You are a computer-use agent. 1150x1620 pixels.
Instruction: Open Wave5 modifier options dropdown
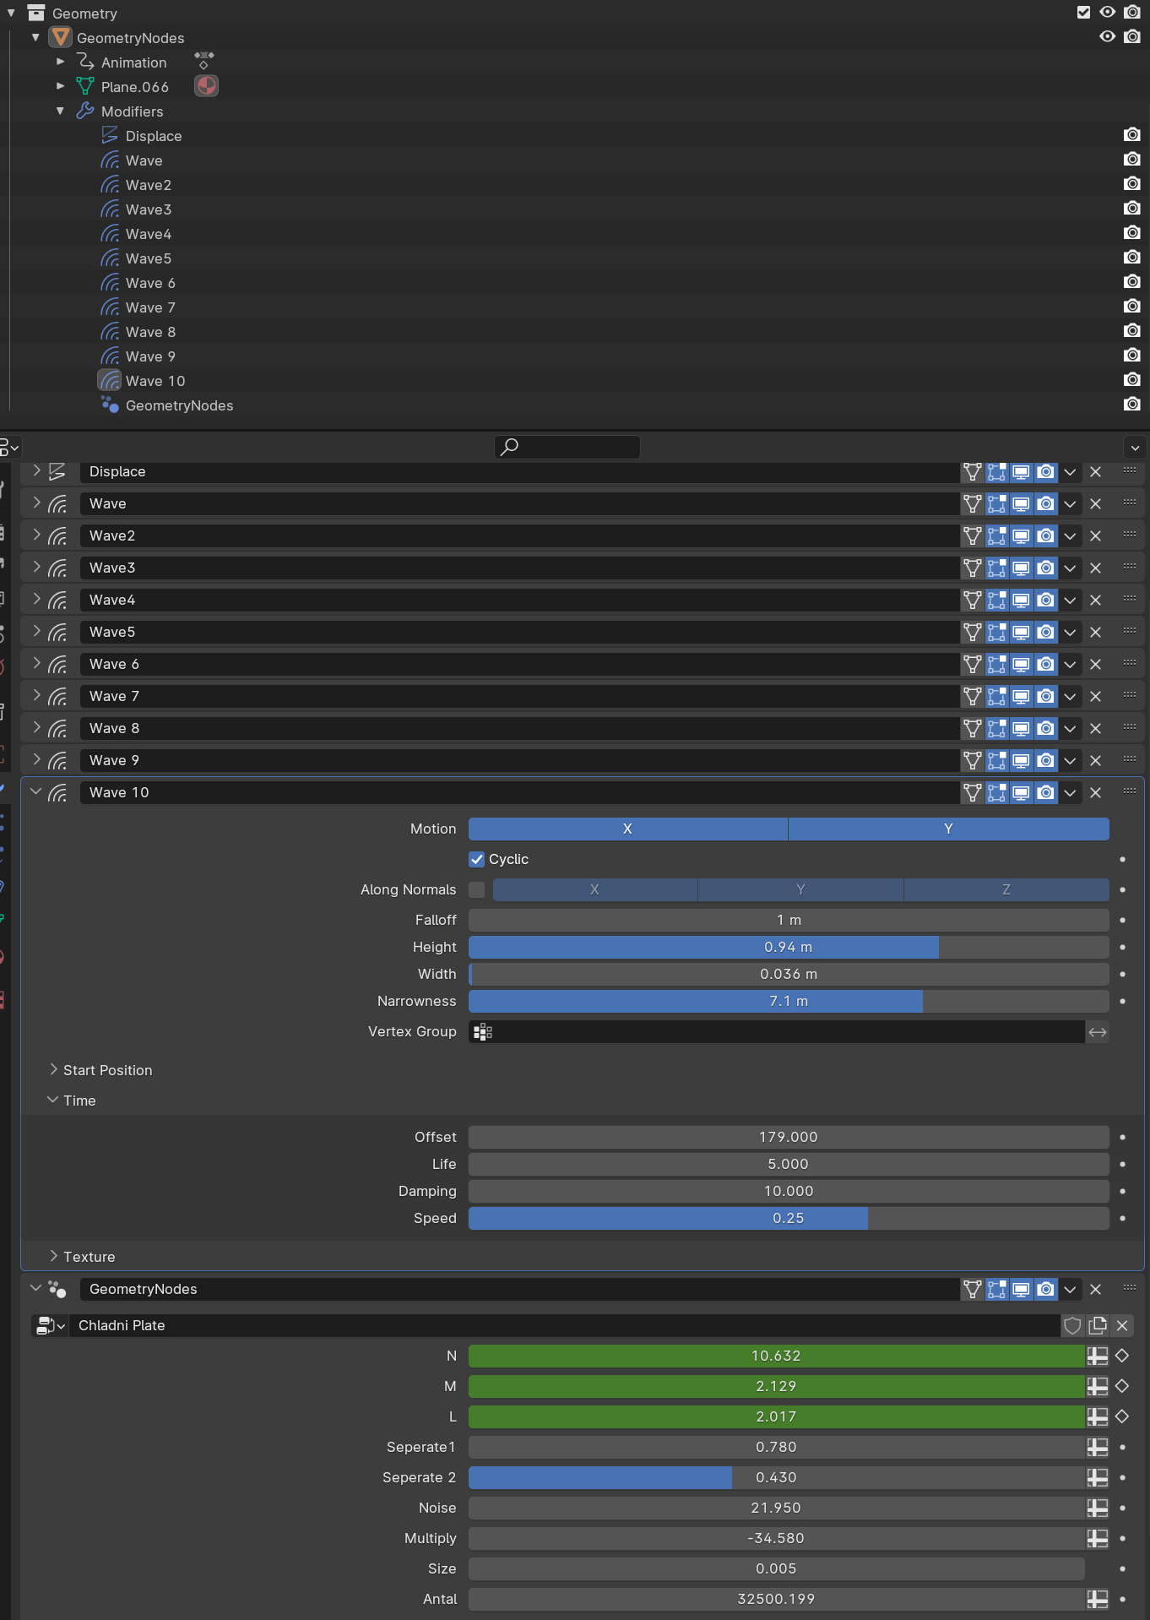point(1071,632)
